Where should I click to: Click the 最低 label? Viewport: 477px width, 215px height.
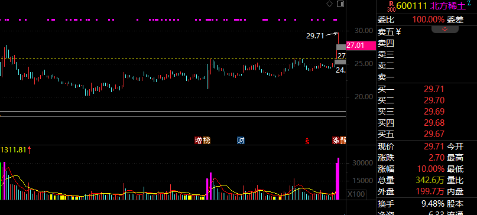[x=455, y=169]
